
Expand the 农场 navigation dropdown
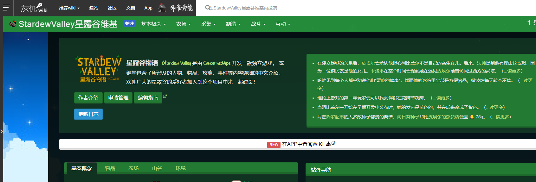(183, 24)
